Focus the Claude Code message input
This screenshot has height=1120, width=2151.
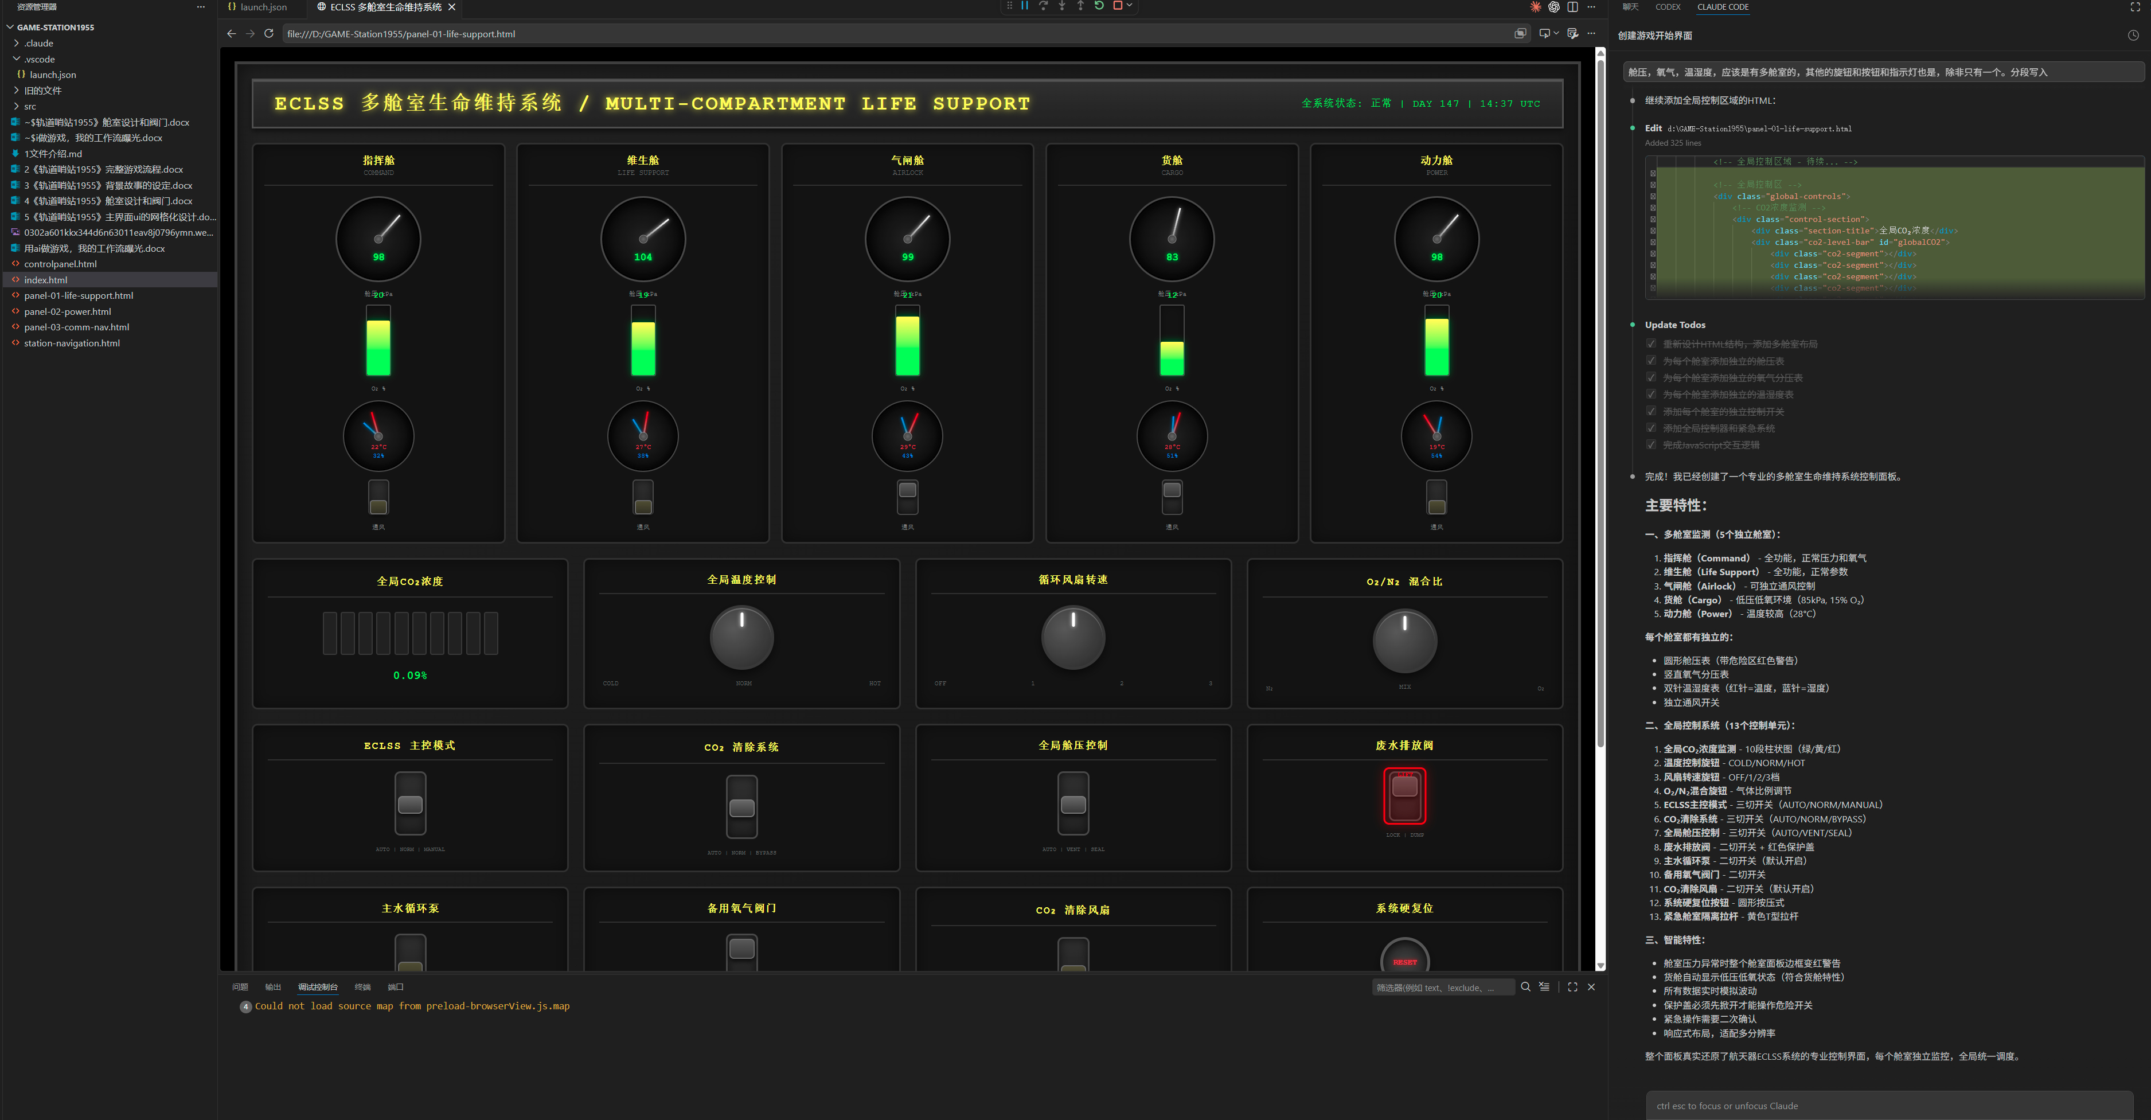(1889, 1105)
